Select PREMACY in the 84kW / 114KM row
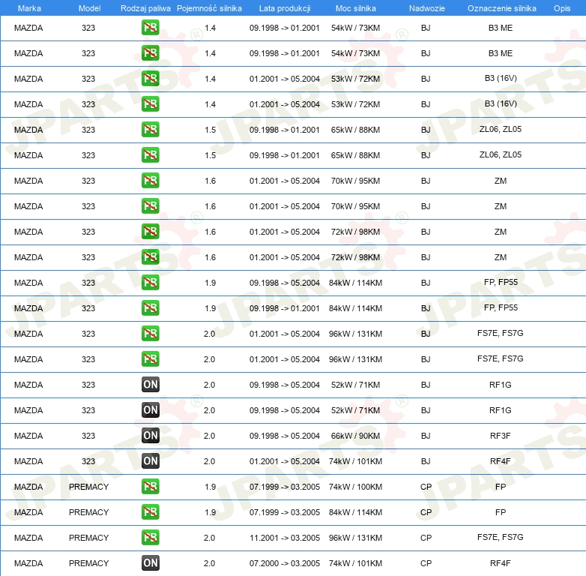Image resolution: width=586 pixels, height=576 pixels. (89, 512)
